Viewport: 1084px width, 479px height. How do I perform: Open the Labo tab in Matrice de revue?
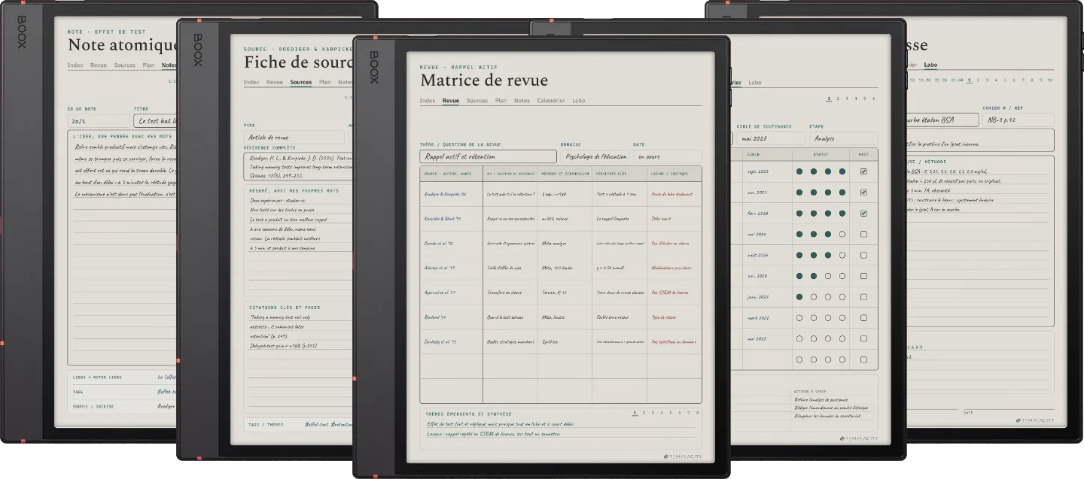(x=578, y=101)
